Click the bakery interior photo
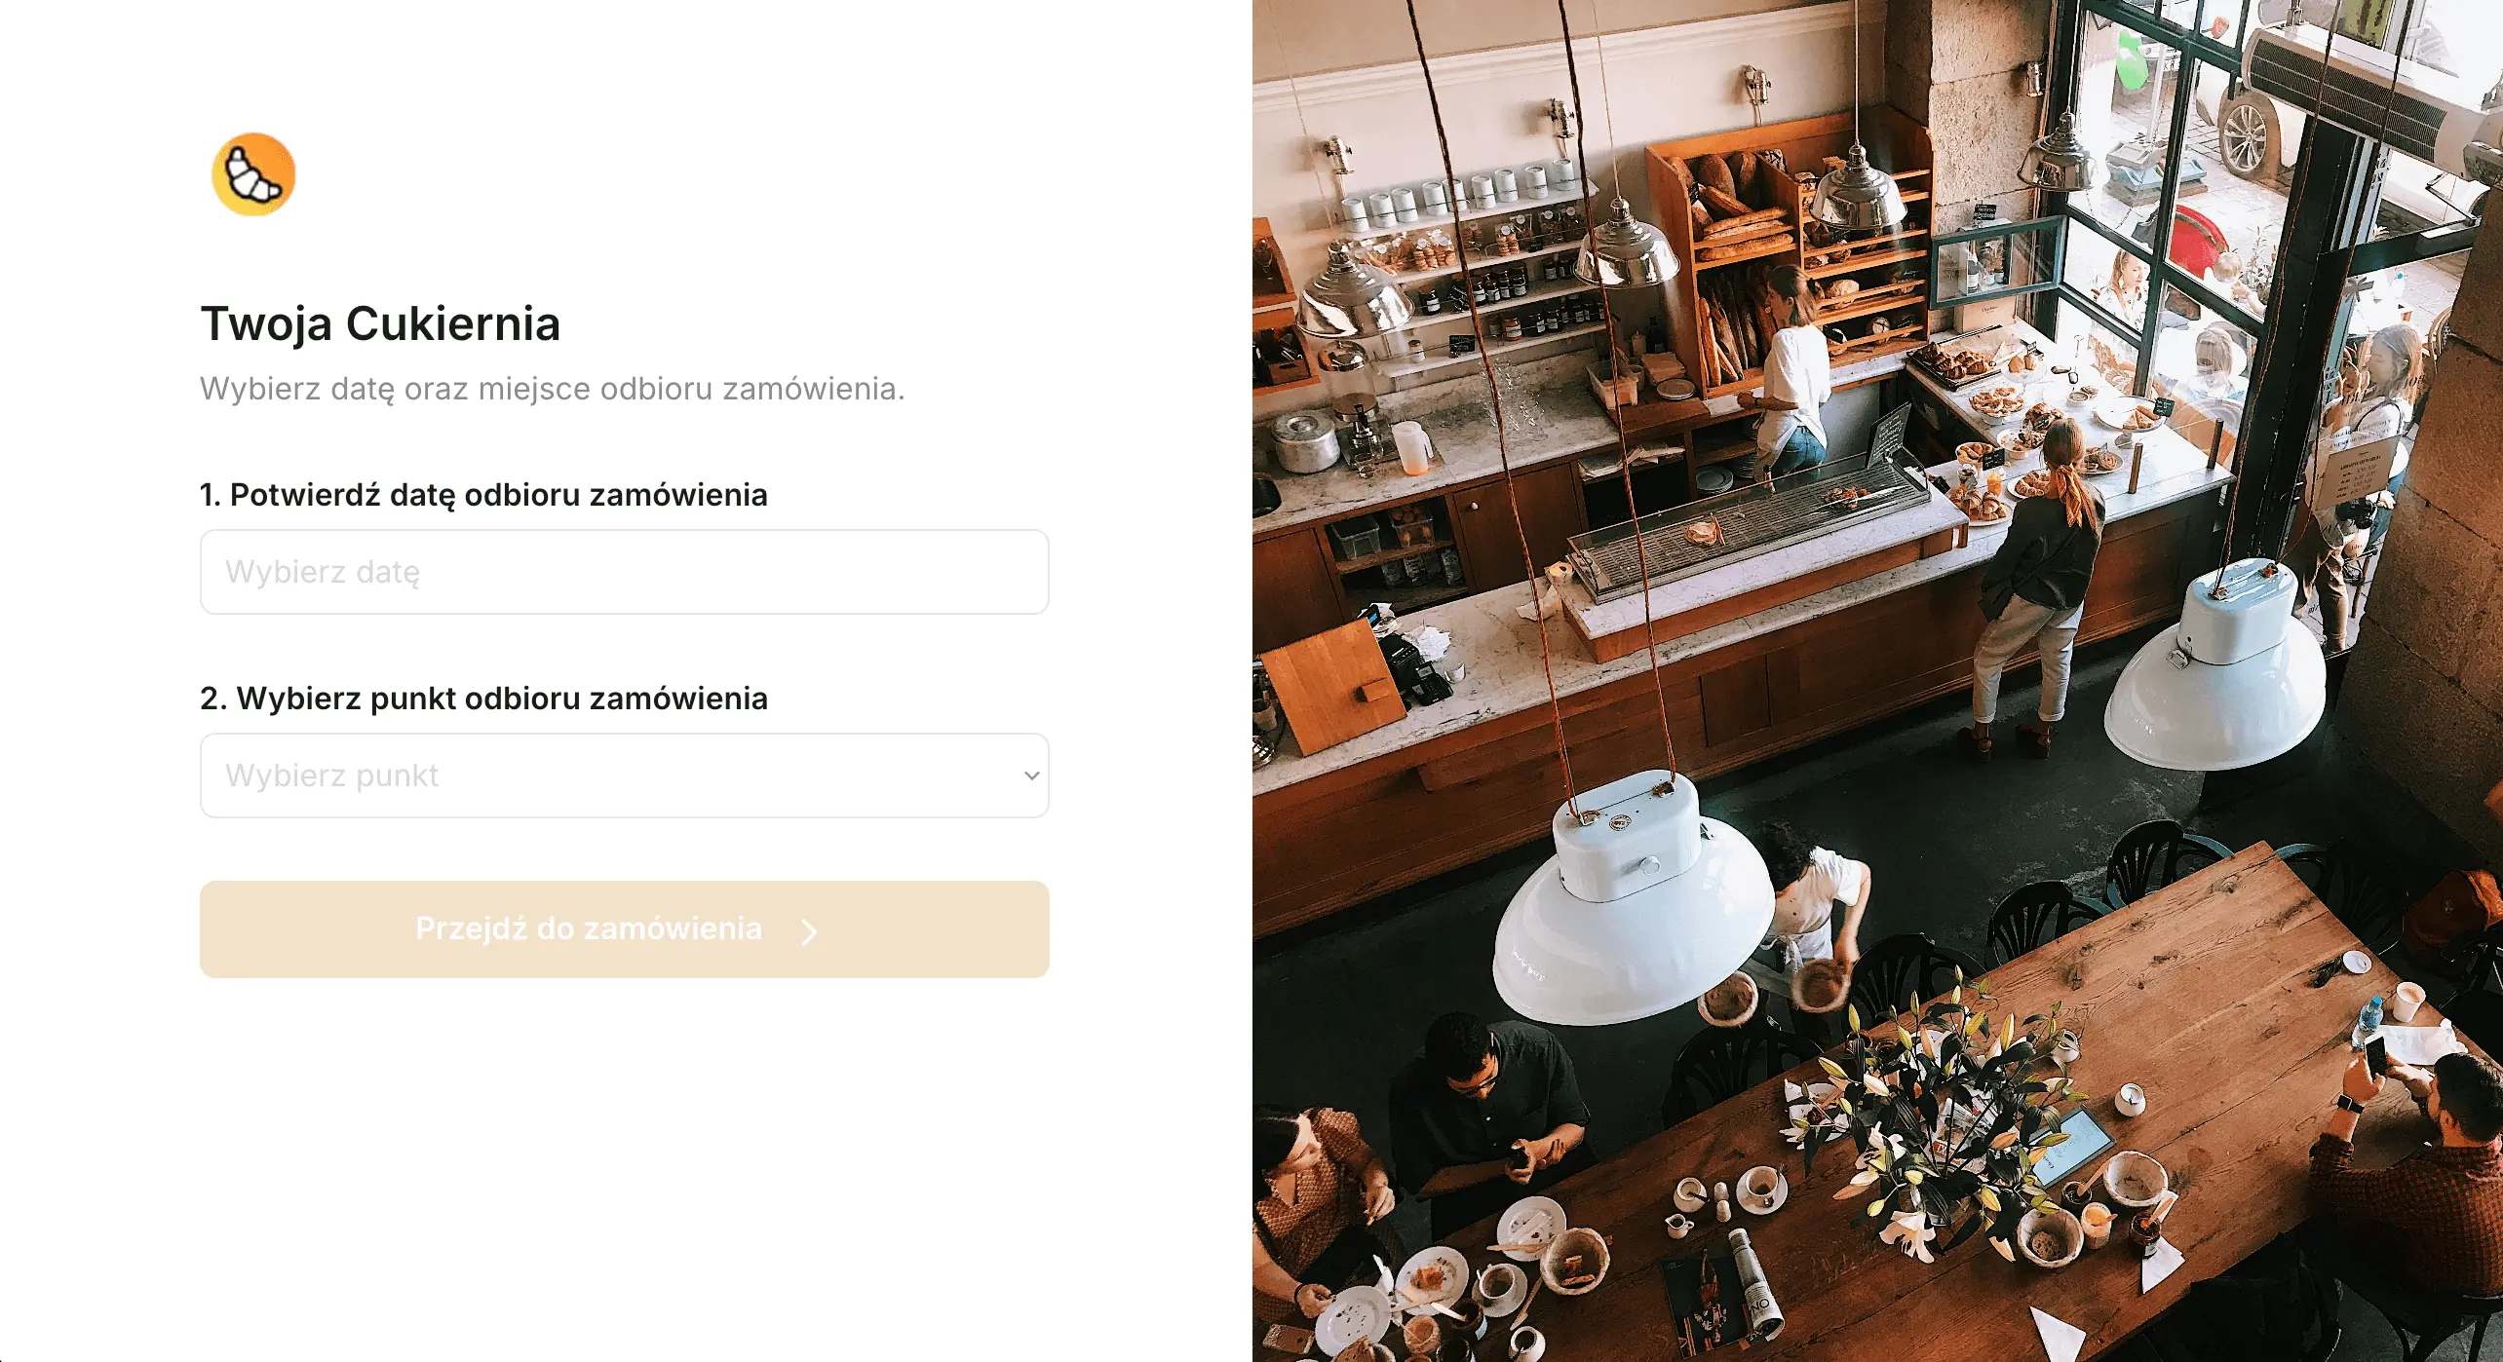The height and width of the screenshot is (1362, 2503). click(x=1877, y=681)
